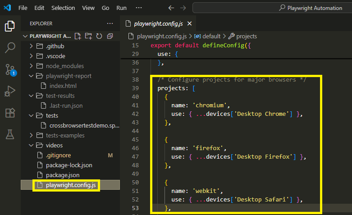
Task: Open the Explorer view in activity bar
Action: coord(10,26)
